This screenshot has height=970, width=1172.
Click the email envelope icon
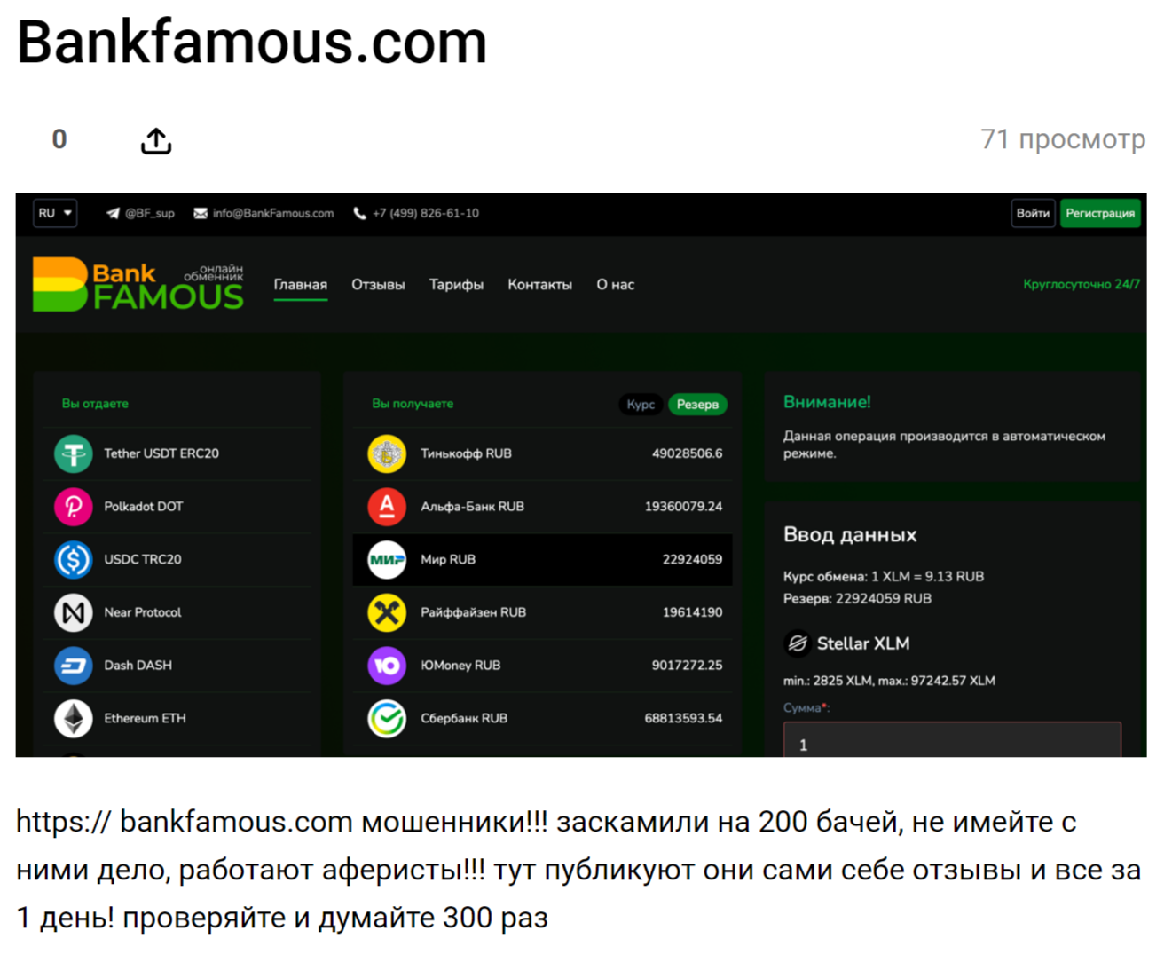(201, 214)
